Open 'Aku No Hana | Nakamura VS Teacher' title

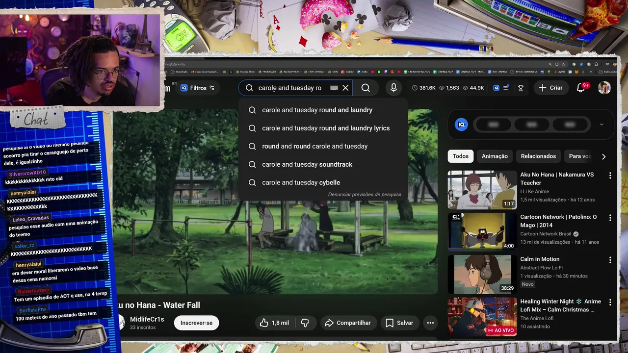[x=557, y=178]
